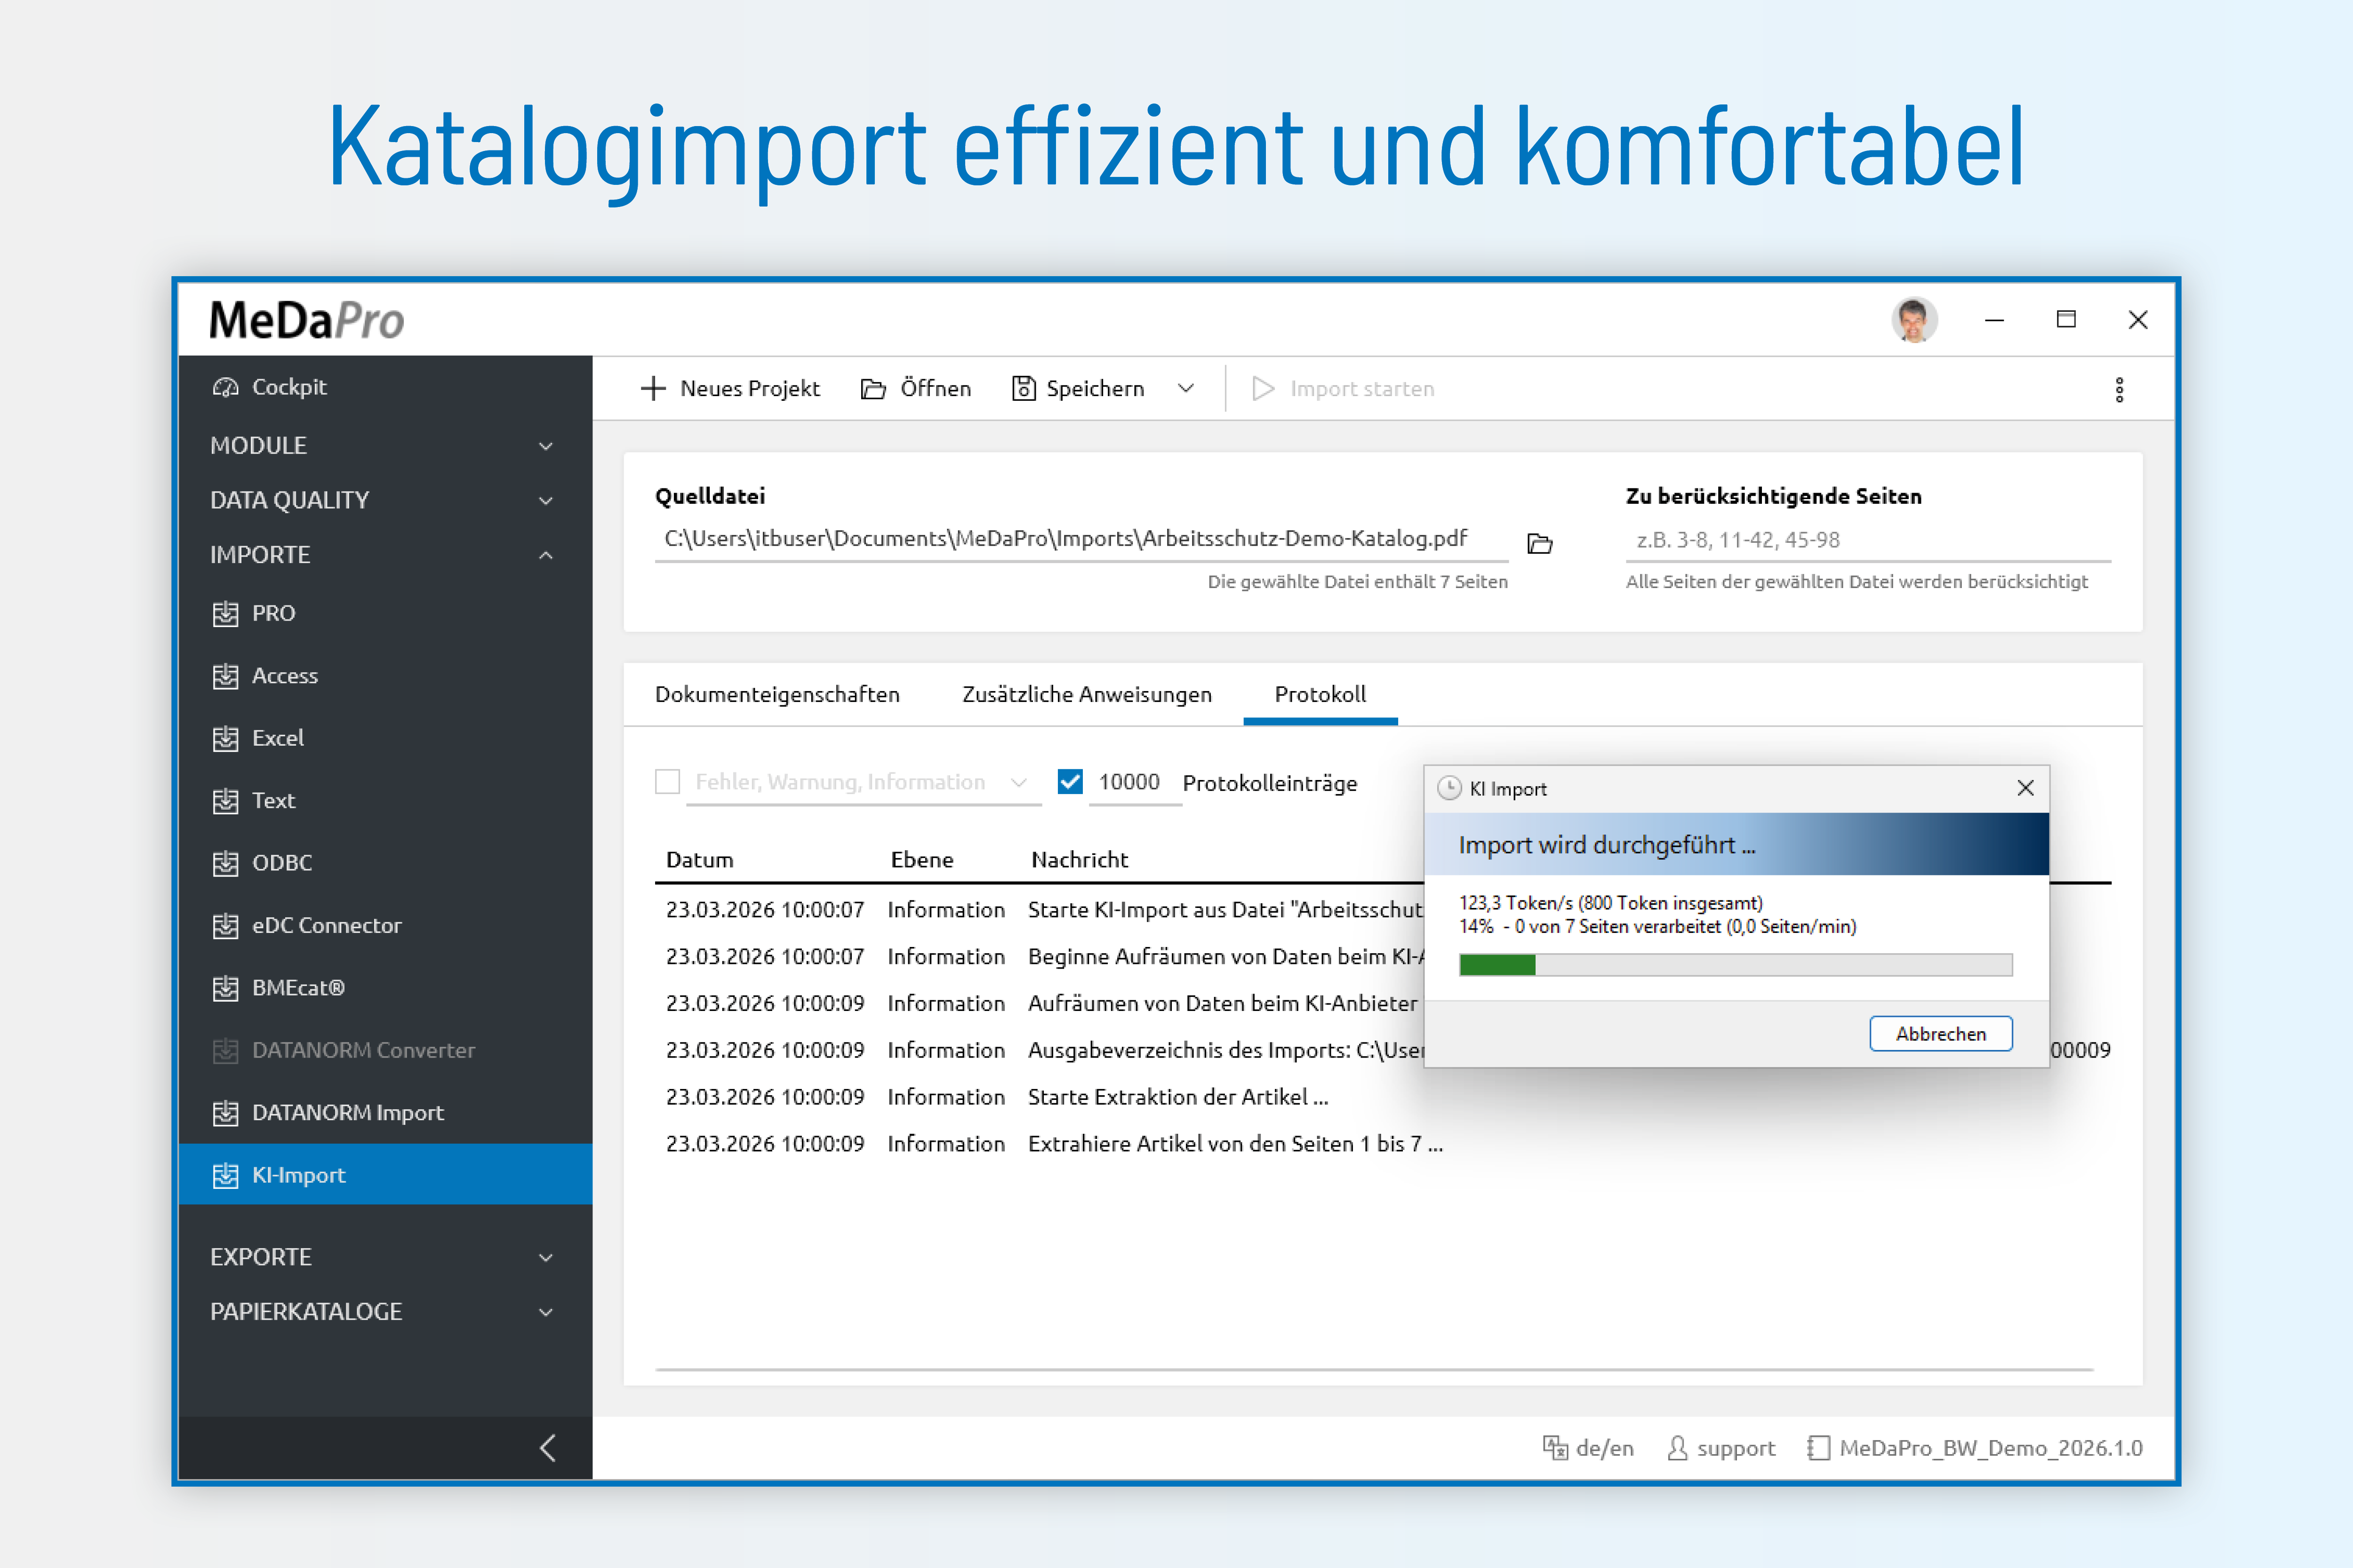Screen dimensions: 2353x1568
Task: Click the plus icon for Neues Projekt
Action: 652,388
